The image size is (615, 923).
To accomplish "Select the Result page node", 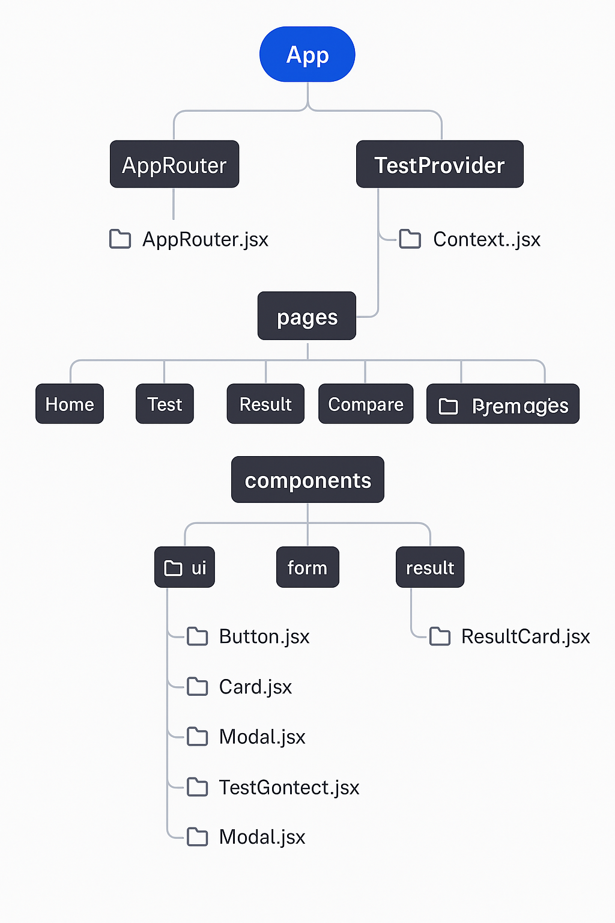I will [265, 404].
